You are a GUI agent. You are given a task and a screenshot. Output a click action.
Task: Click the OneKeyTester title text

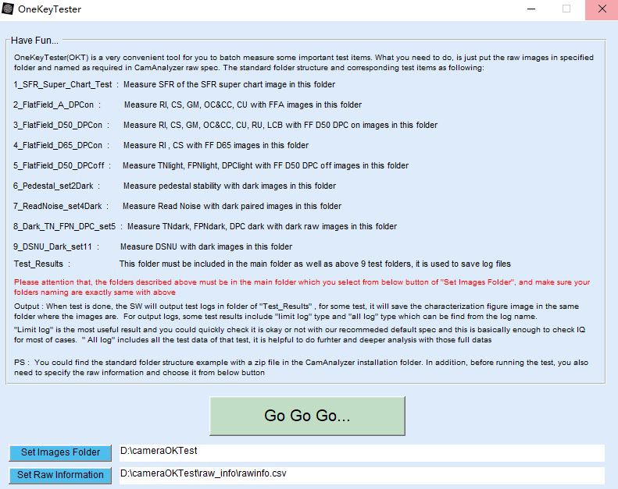click(x=50, y=9)
